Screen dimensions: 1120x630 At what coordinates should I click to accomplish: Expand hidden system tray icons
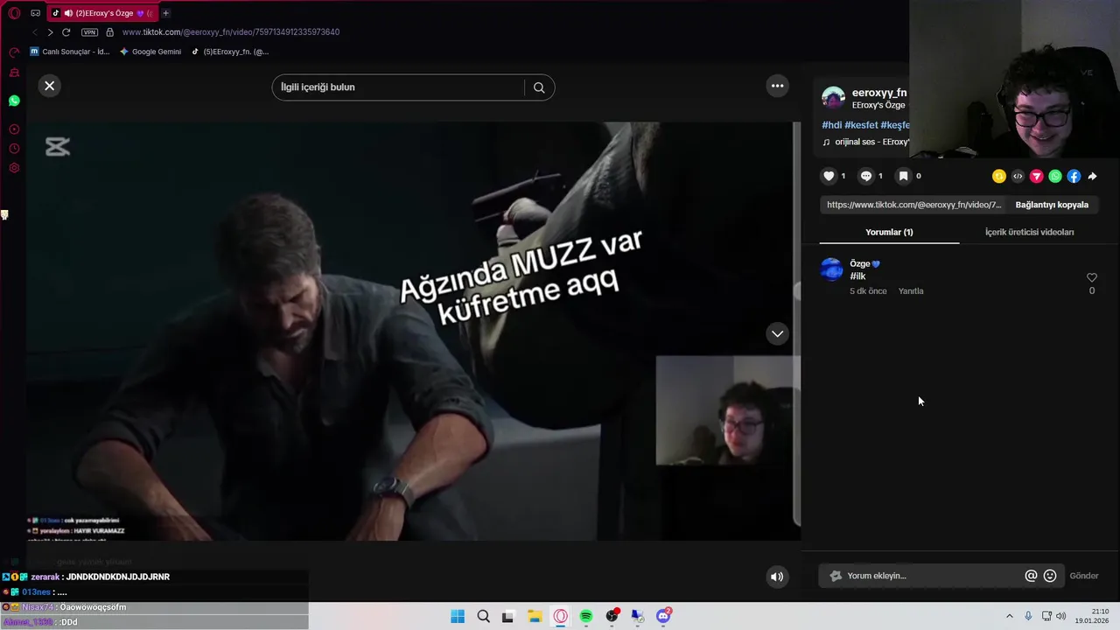tap(1009, 616)
